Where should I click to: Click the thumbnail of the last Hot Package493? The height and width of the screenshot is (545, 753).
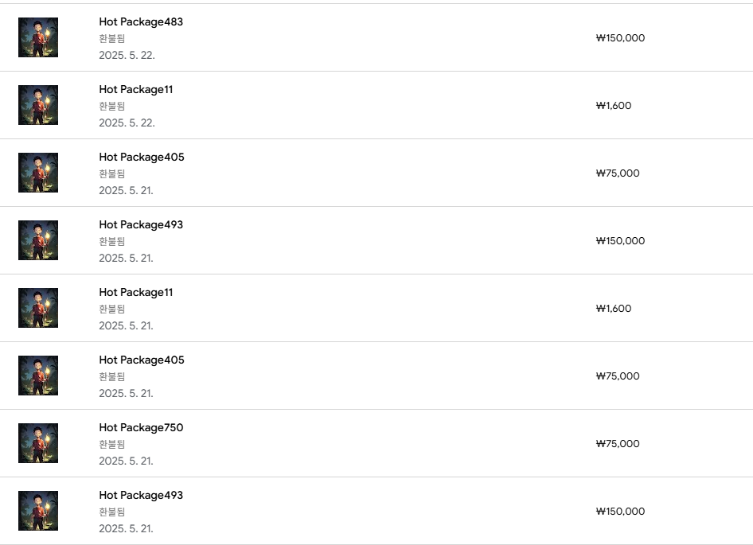[x=38, y=511]
